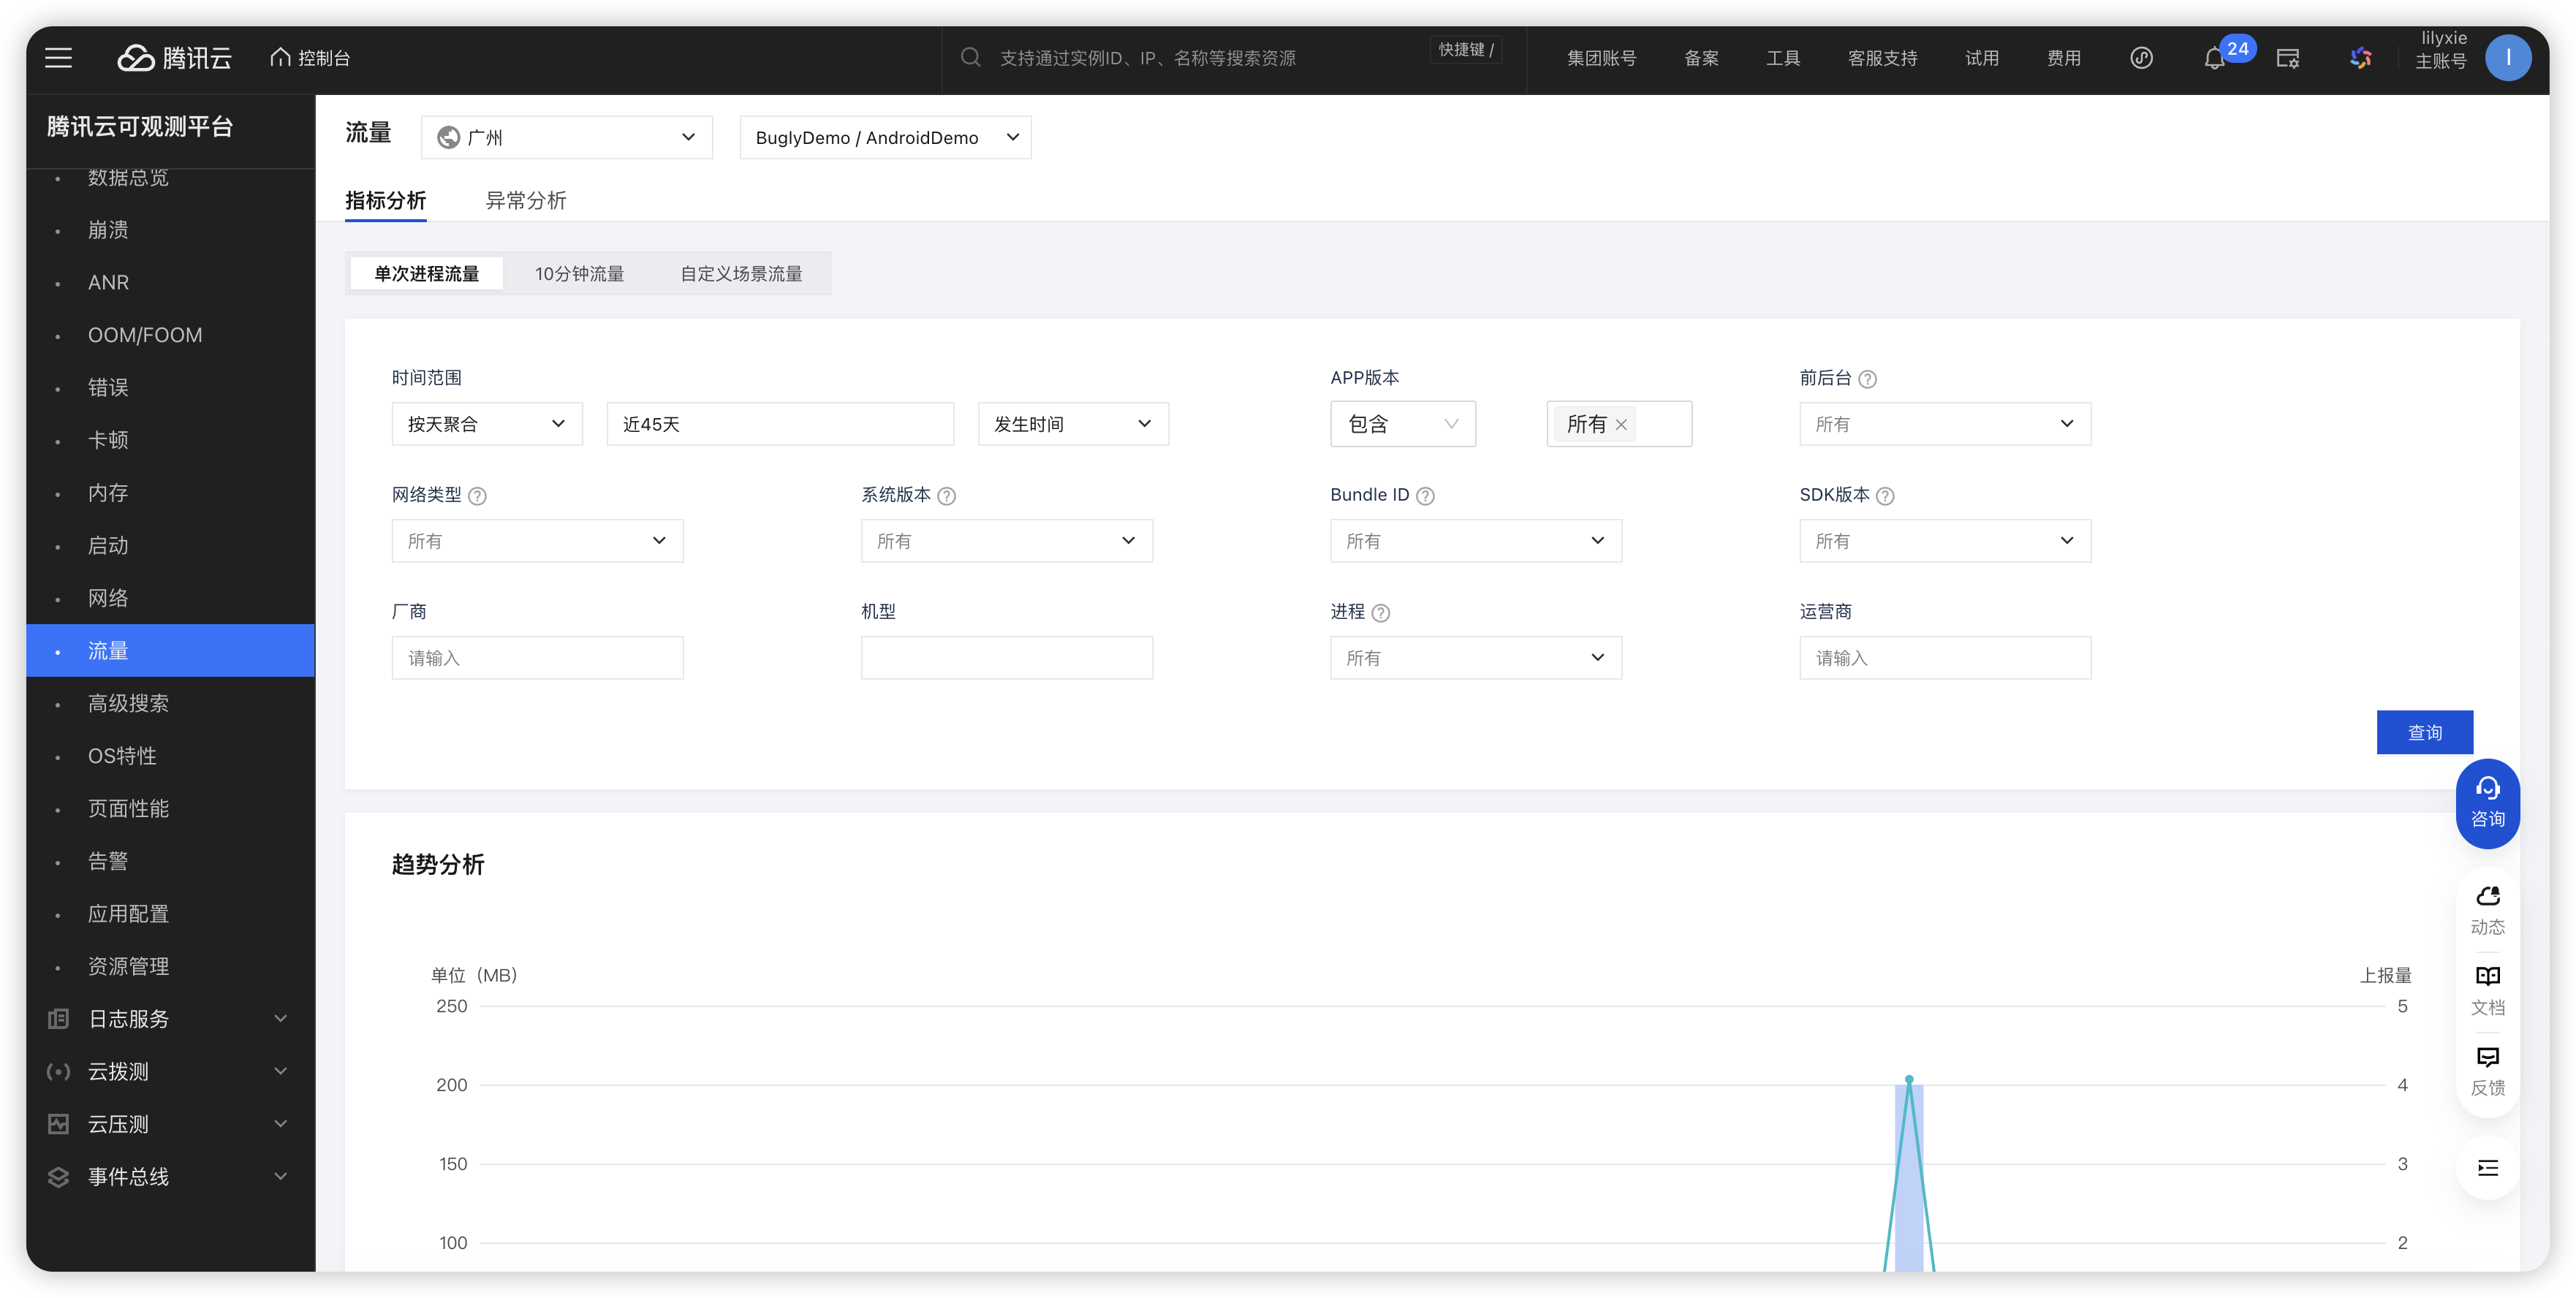Open the 按天聚合 aggregation dropdown
Viewport: 2576px width, 1298px height.
[x=487, y=424]
